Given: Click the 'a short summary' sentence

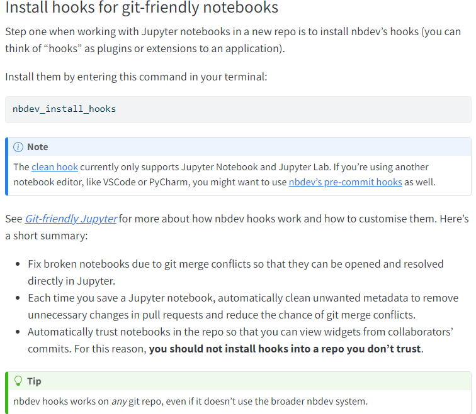Looking at the screenshot, I should pos(47,236).
